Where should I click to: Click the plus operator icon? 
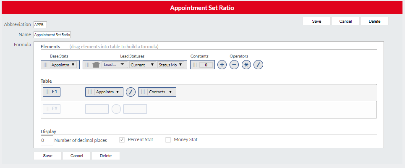pyautogui.click(x=222, y=65)
